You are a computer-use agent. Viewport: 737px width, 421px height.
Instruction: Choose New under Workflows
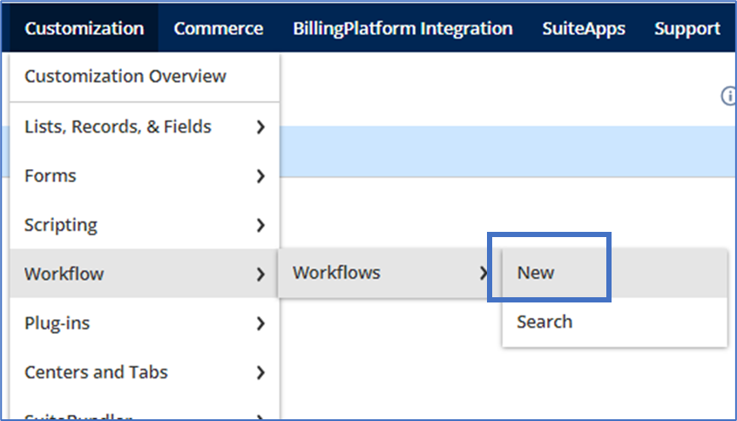614,273
